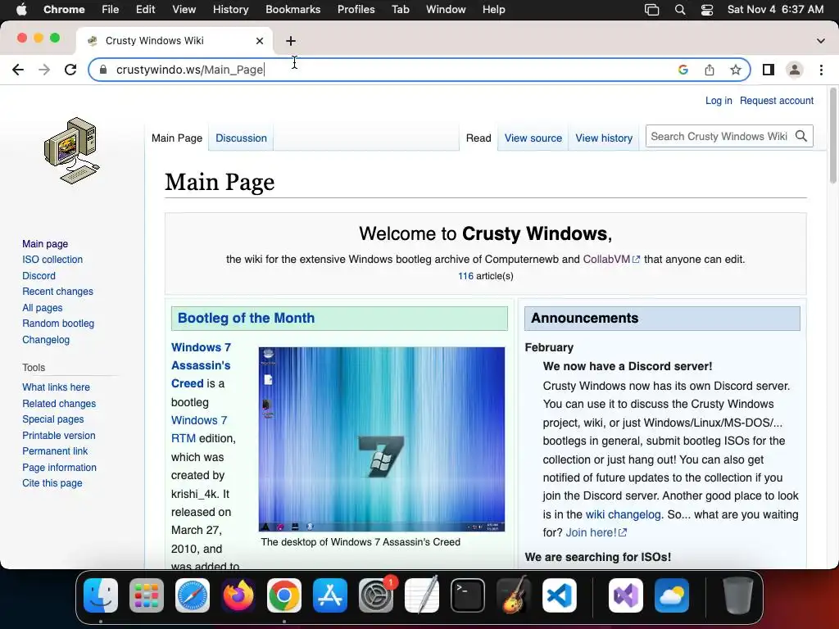Viewport: 839px width, 629px height.
Task: Click the page vertical scrollbar
Action: pyautogui.click(x=833, y=136)
